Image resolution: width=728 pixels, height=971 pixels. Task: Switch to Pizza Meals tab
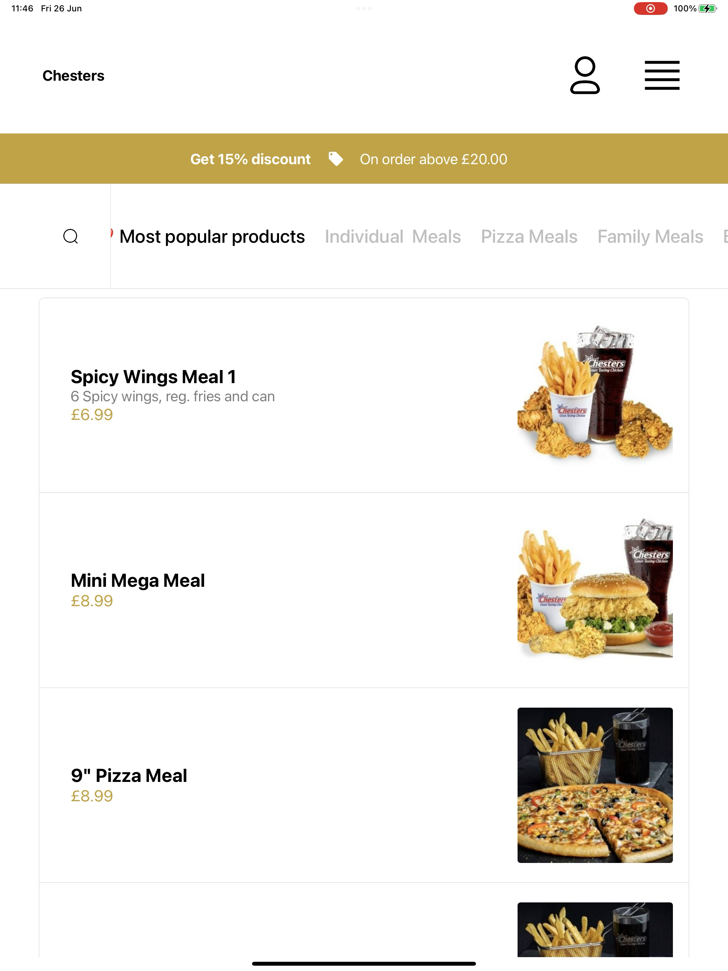coord(529,237)
